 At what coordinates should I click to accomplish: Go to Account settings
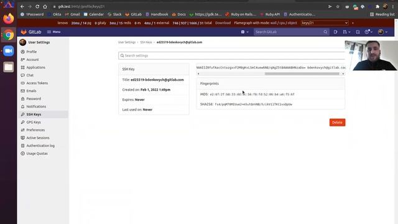(x=32, y=60)
